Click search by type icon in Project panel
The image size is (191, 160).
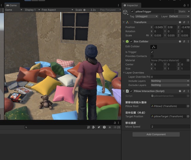(93, 127)
